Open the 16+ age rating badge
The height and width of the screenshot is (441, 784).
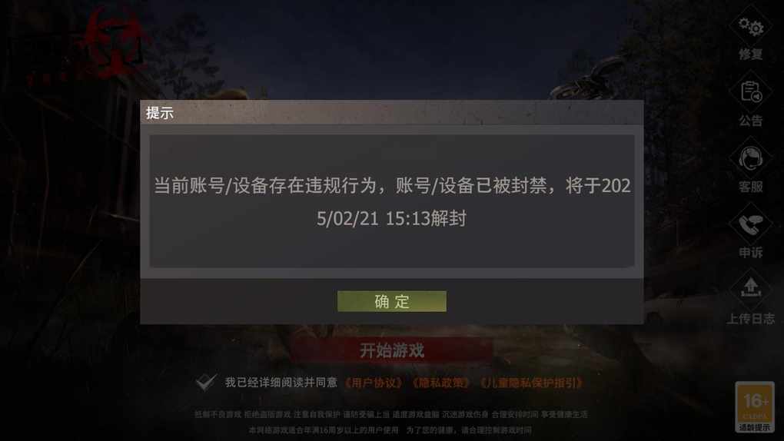(x=755, y=406)
